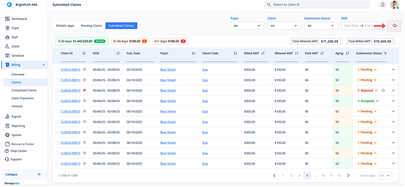Sort the table by Aging column
Image resolution: width=405 pixels, height=187 pixels.
coord(348,53)
